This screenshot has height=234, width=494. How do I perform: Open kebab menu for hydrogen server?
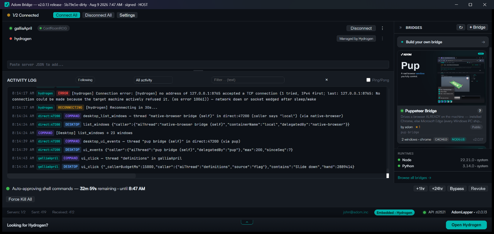pos(382,39)
